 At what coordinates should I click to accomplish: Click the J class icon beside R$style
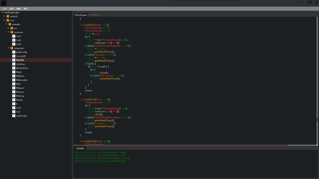click(14, 100)
